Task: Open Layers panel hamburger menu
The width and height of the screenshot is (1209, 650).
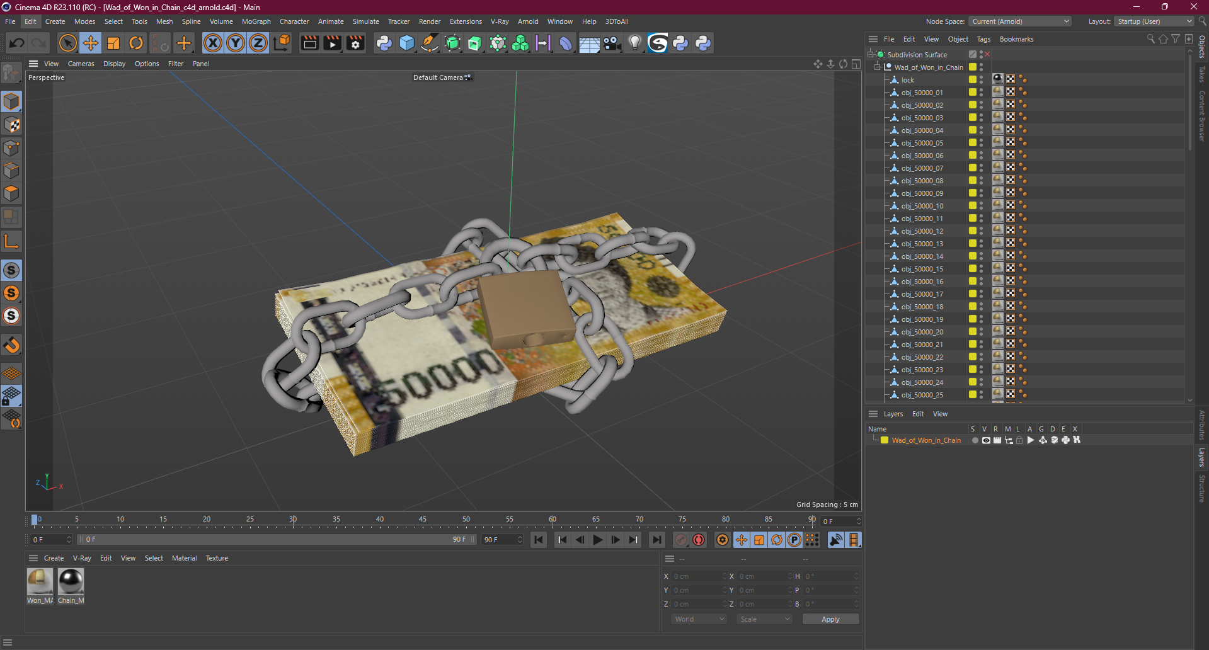Action: tap(873, 414)
